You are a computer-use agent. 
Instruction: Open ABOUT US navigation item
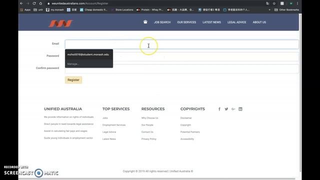(x=259, y=22)
